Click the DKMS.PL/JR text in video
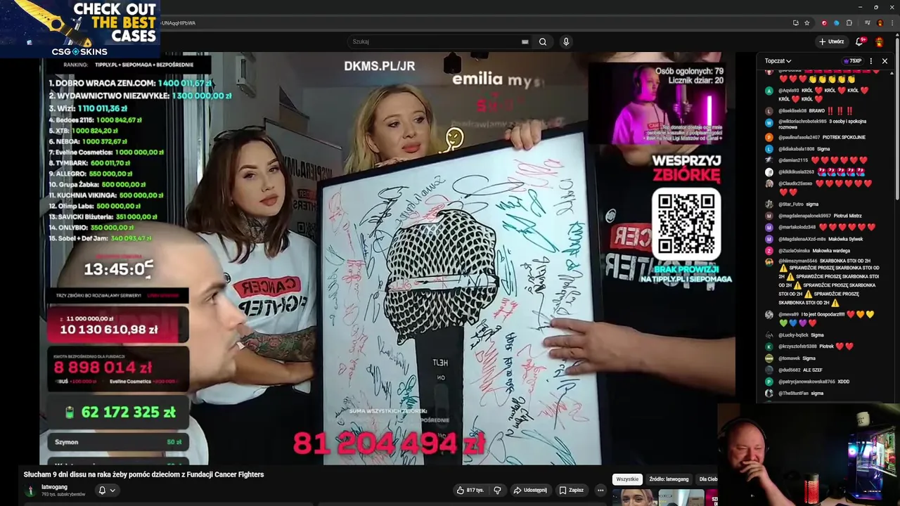 (380, 66)
